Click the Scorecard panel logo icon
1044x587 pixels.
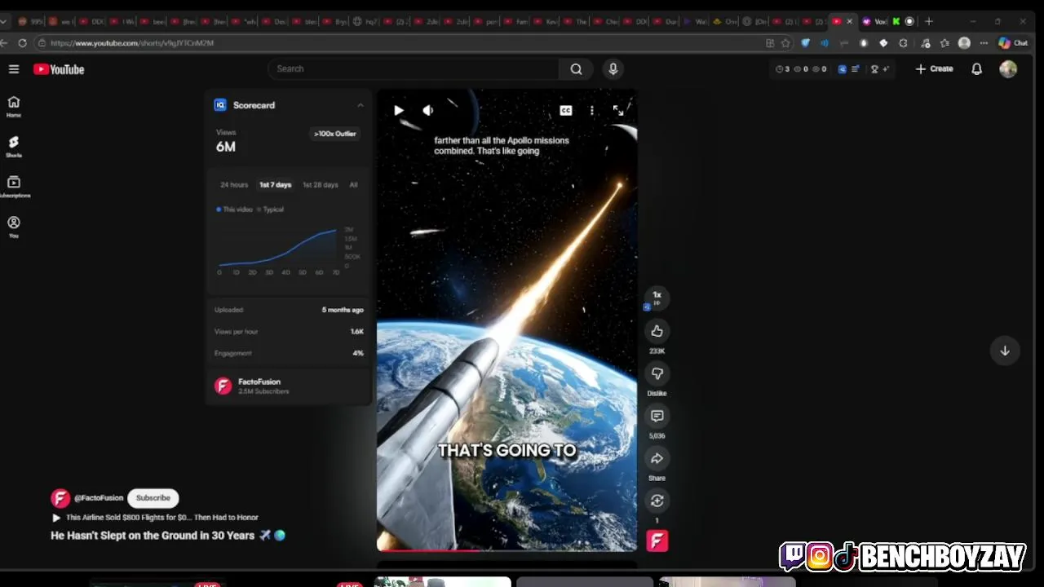coord(219,105)
